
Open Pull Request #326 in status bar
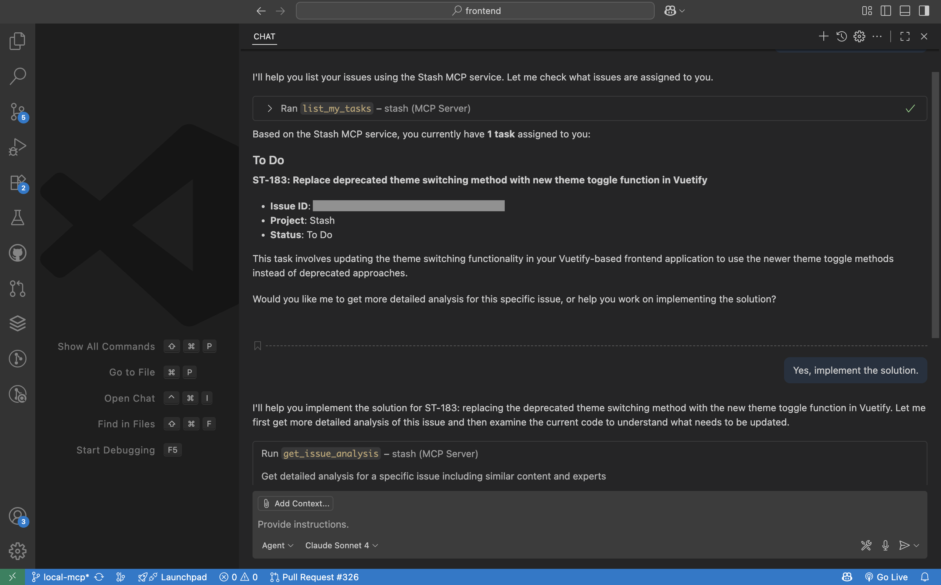314,577
